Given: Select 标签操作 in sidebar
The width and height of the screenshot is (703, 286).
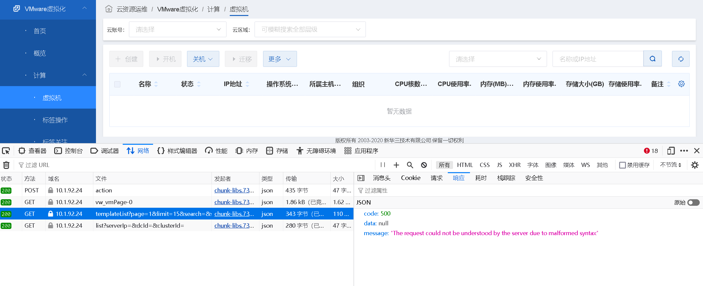Looking at the screenshot, I should click(x=55, y=120).
